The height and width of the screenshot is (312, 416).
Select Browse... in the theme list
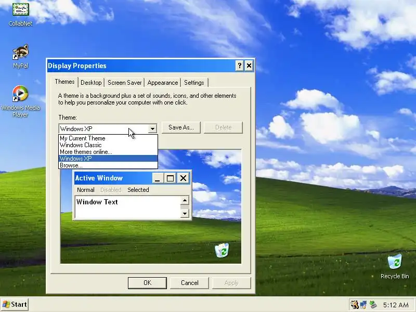click(108, 165)
